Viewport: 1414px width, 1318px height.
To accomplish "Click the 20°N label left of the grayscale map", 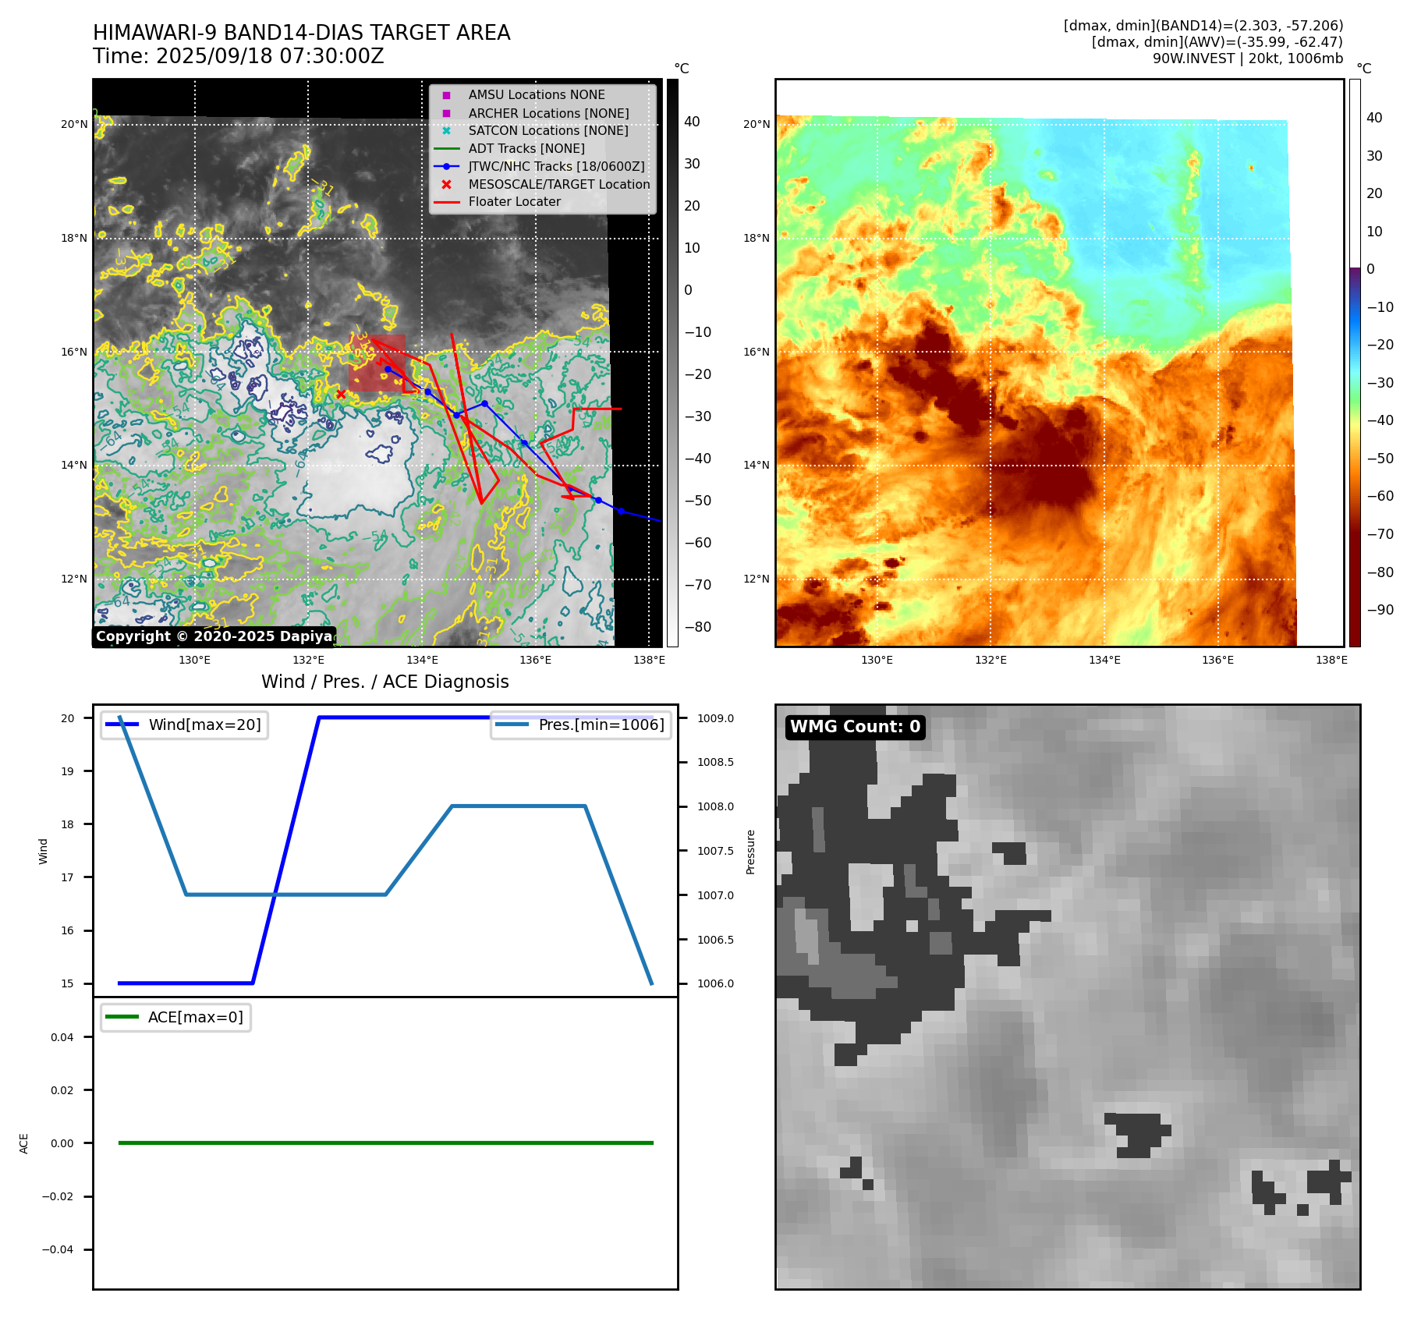I will pos(74,124).
